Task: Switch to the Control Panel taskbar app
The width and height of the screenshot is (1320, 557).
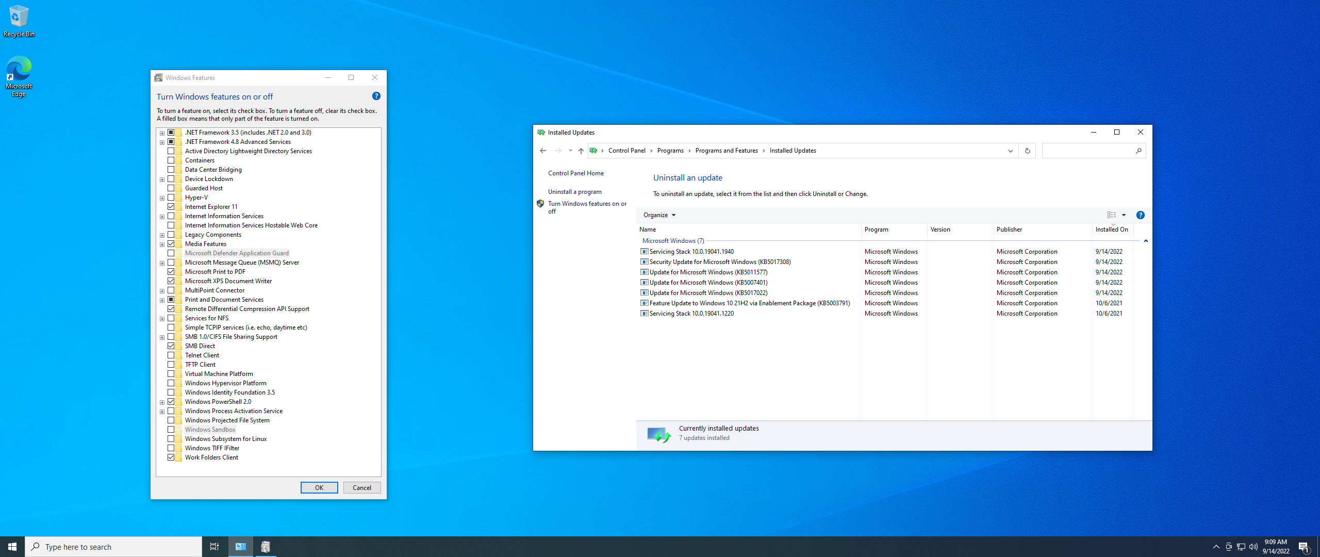Action: point(241,547)
